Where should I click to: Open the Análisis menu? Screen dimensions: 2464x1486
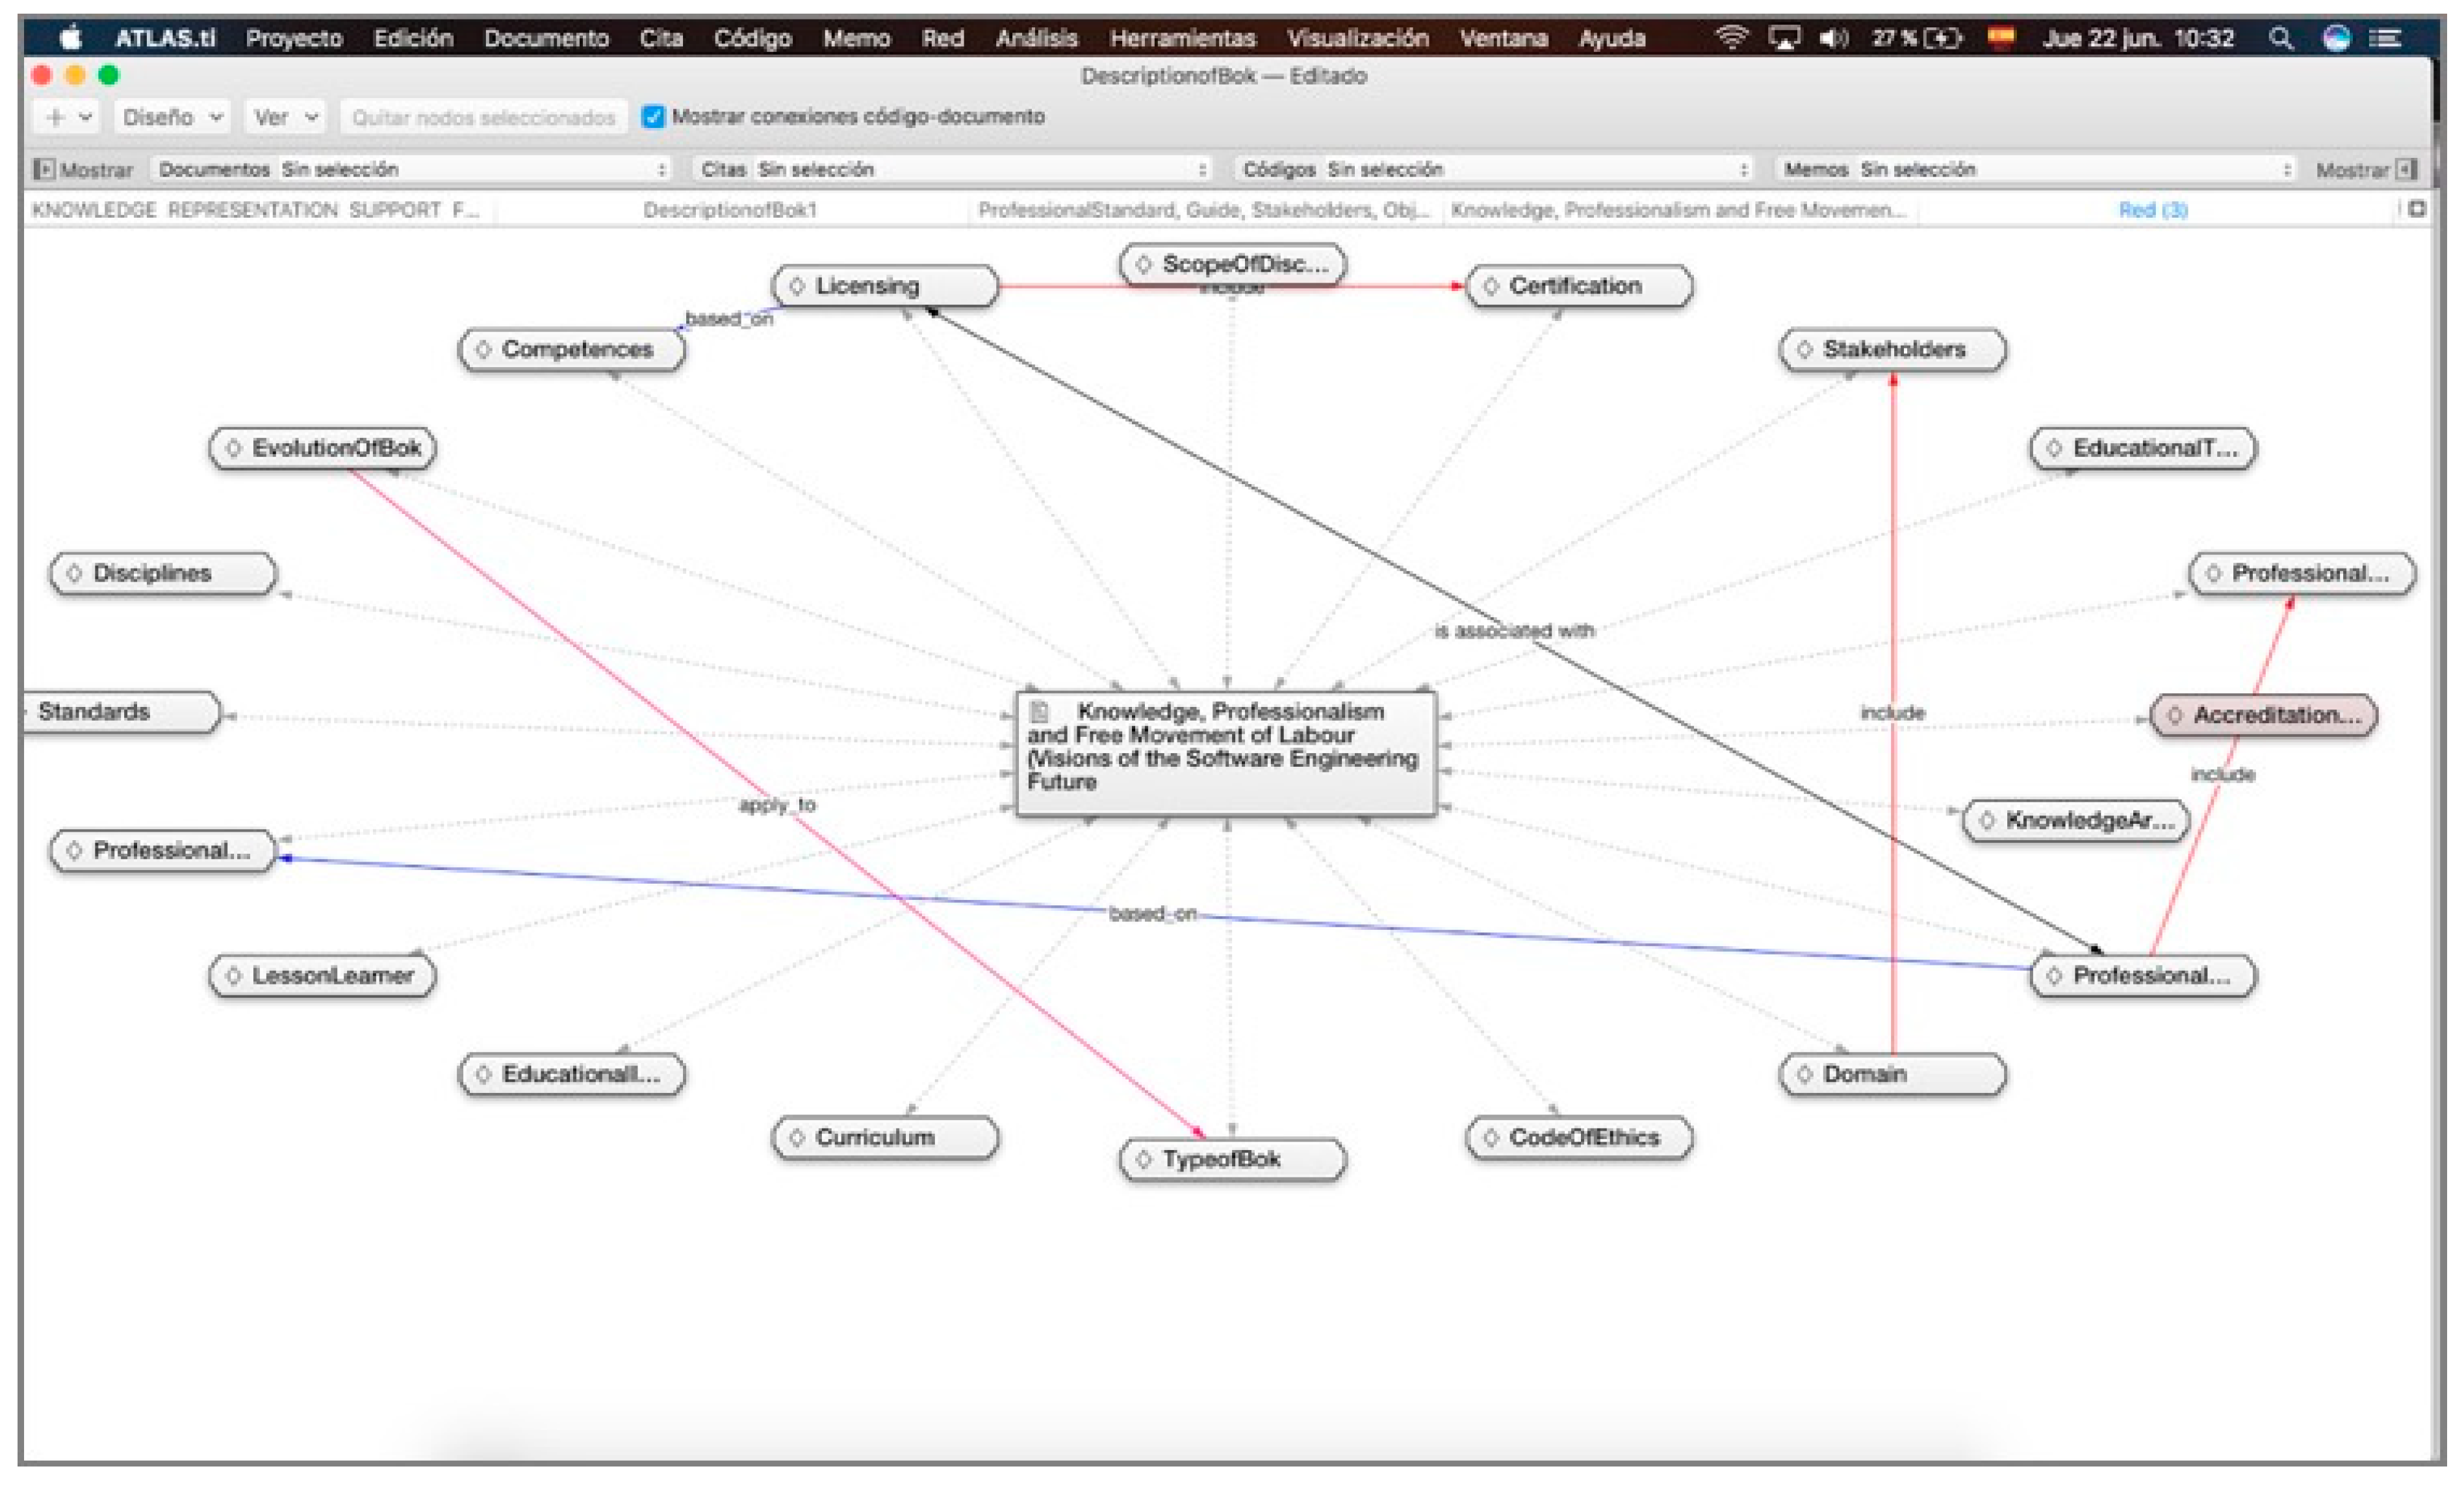[1036, 38]
